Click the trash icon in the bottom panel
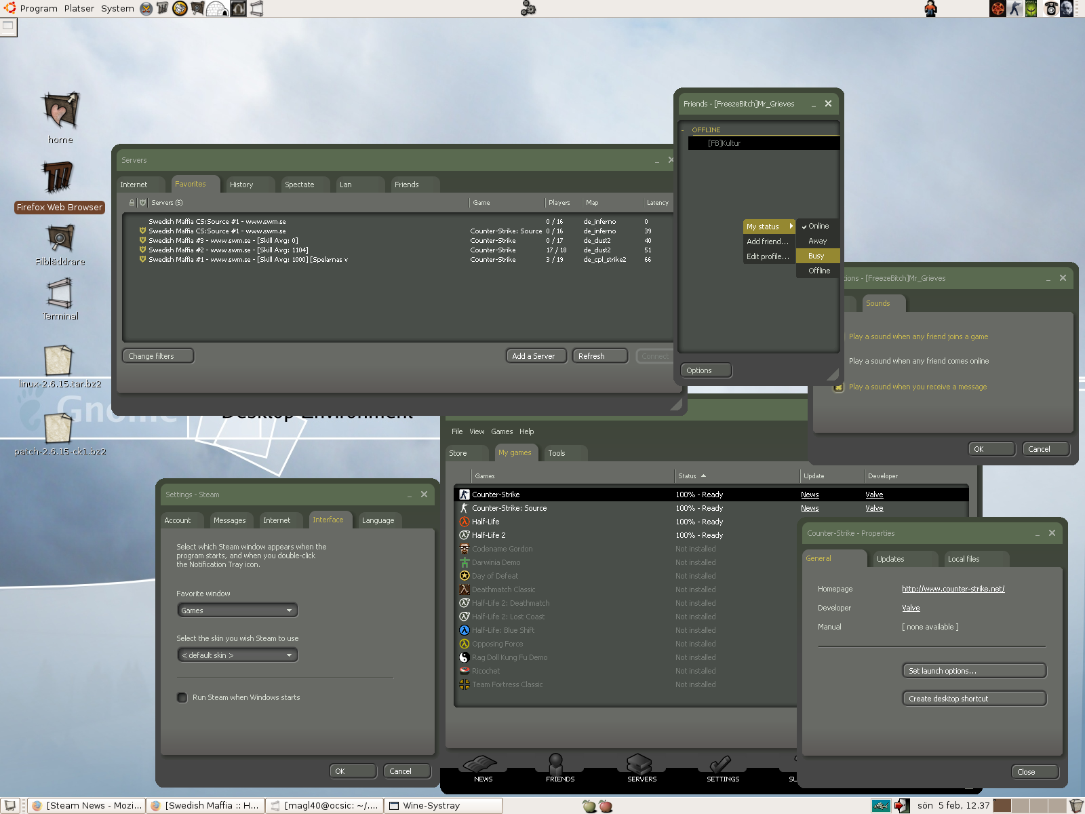Image resolution: width=1085 pixels, height=814 pixels. coord(1076,806)
